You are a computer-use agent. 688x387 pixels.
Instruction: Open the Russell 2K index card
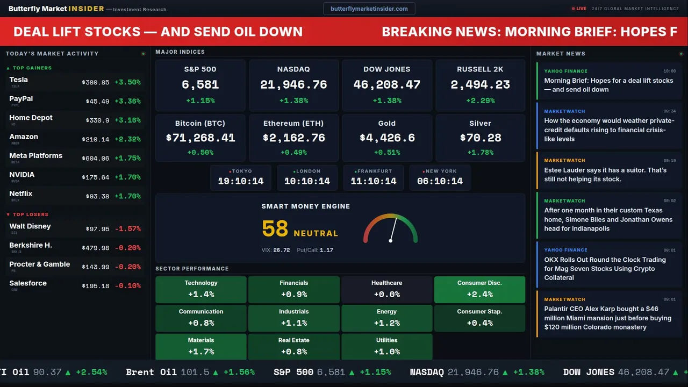pyautogui.click(x=480, y=85)
